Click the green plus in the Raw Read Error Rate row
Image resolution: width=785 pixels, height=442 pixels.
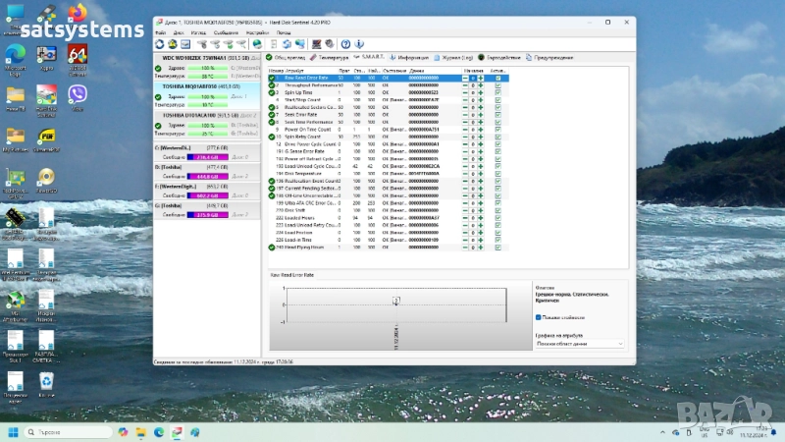point(480,78)
